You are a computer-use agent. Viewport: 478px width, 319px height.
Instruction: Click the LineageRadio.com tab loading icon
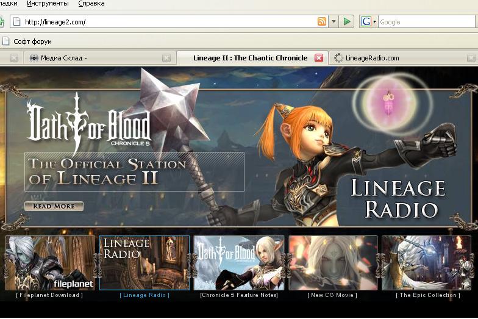tap(338, 58)
